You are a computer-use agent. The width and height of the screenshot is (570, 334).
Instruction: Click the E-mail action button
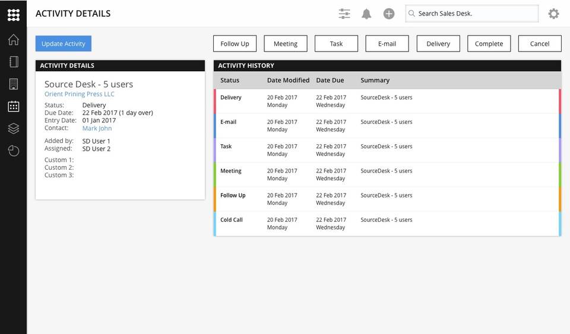(x=387, y=43)
